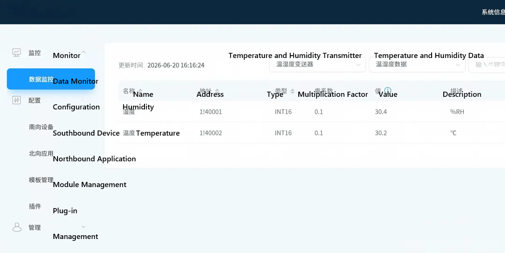
Task: Click the 管理 menu label
Action: tap(35, 228)
